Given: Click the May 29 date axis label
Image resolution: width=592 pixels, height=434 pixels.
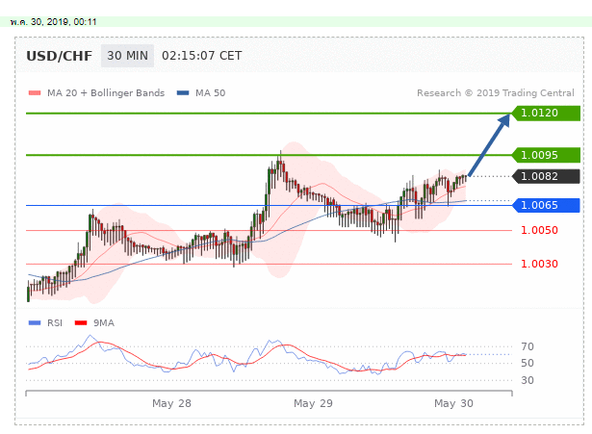Looking at the screenshot, I should [313, 403].
